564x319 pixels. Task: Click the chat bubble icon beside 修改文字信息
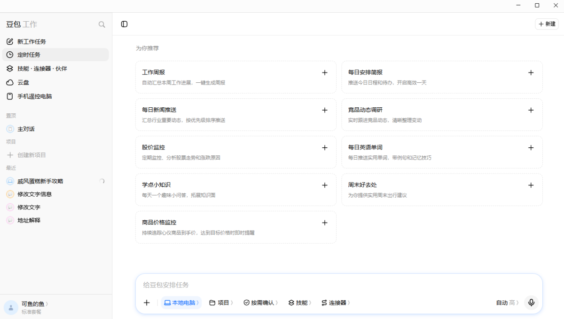[10, 194]
